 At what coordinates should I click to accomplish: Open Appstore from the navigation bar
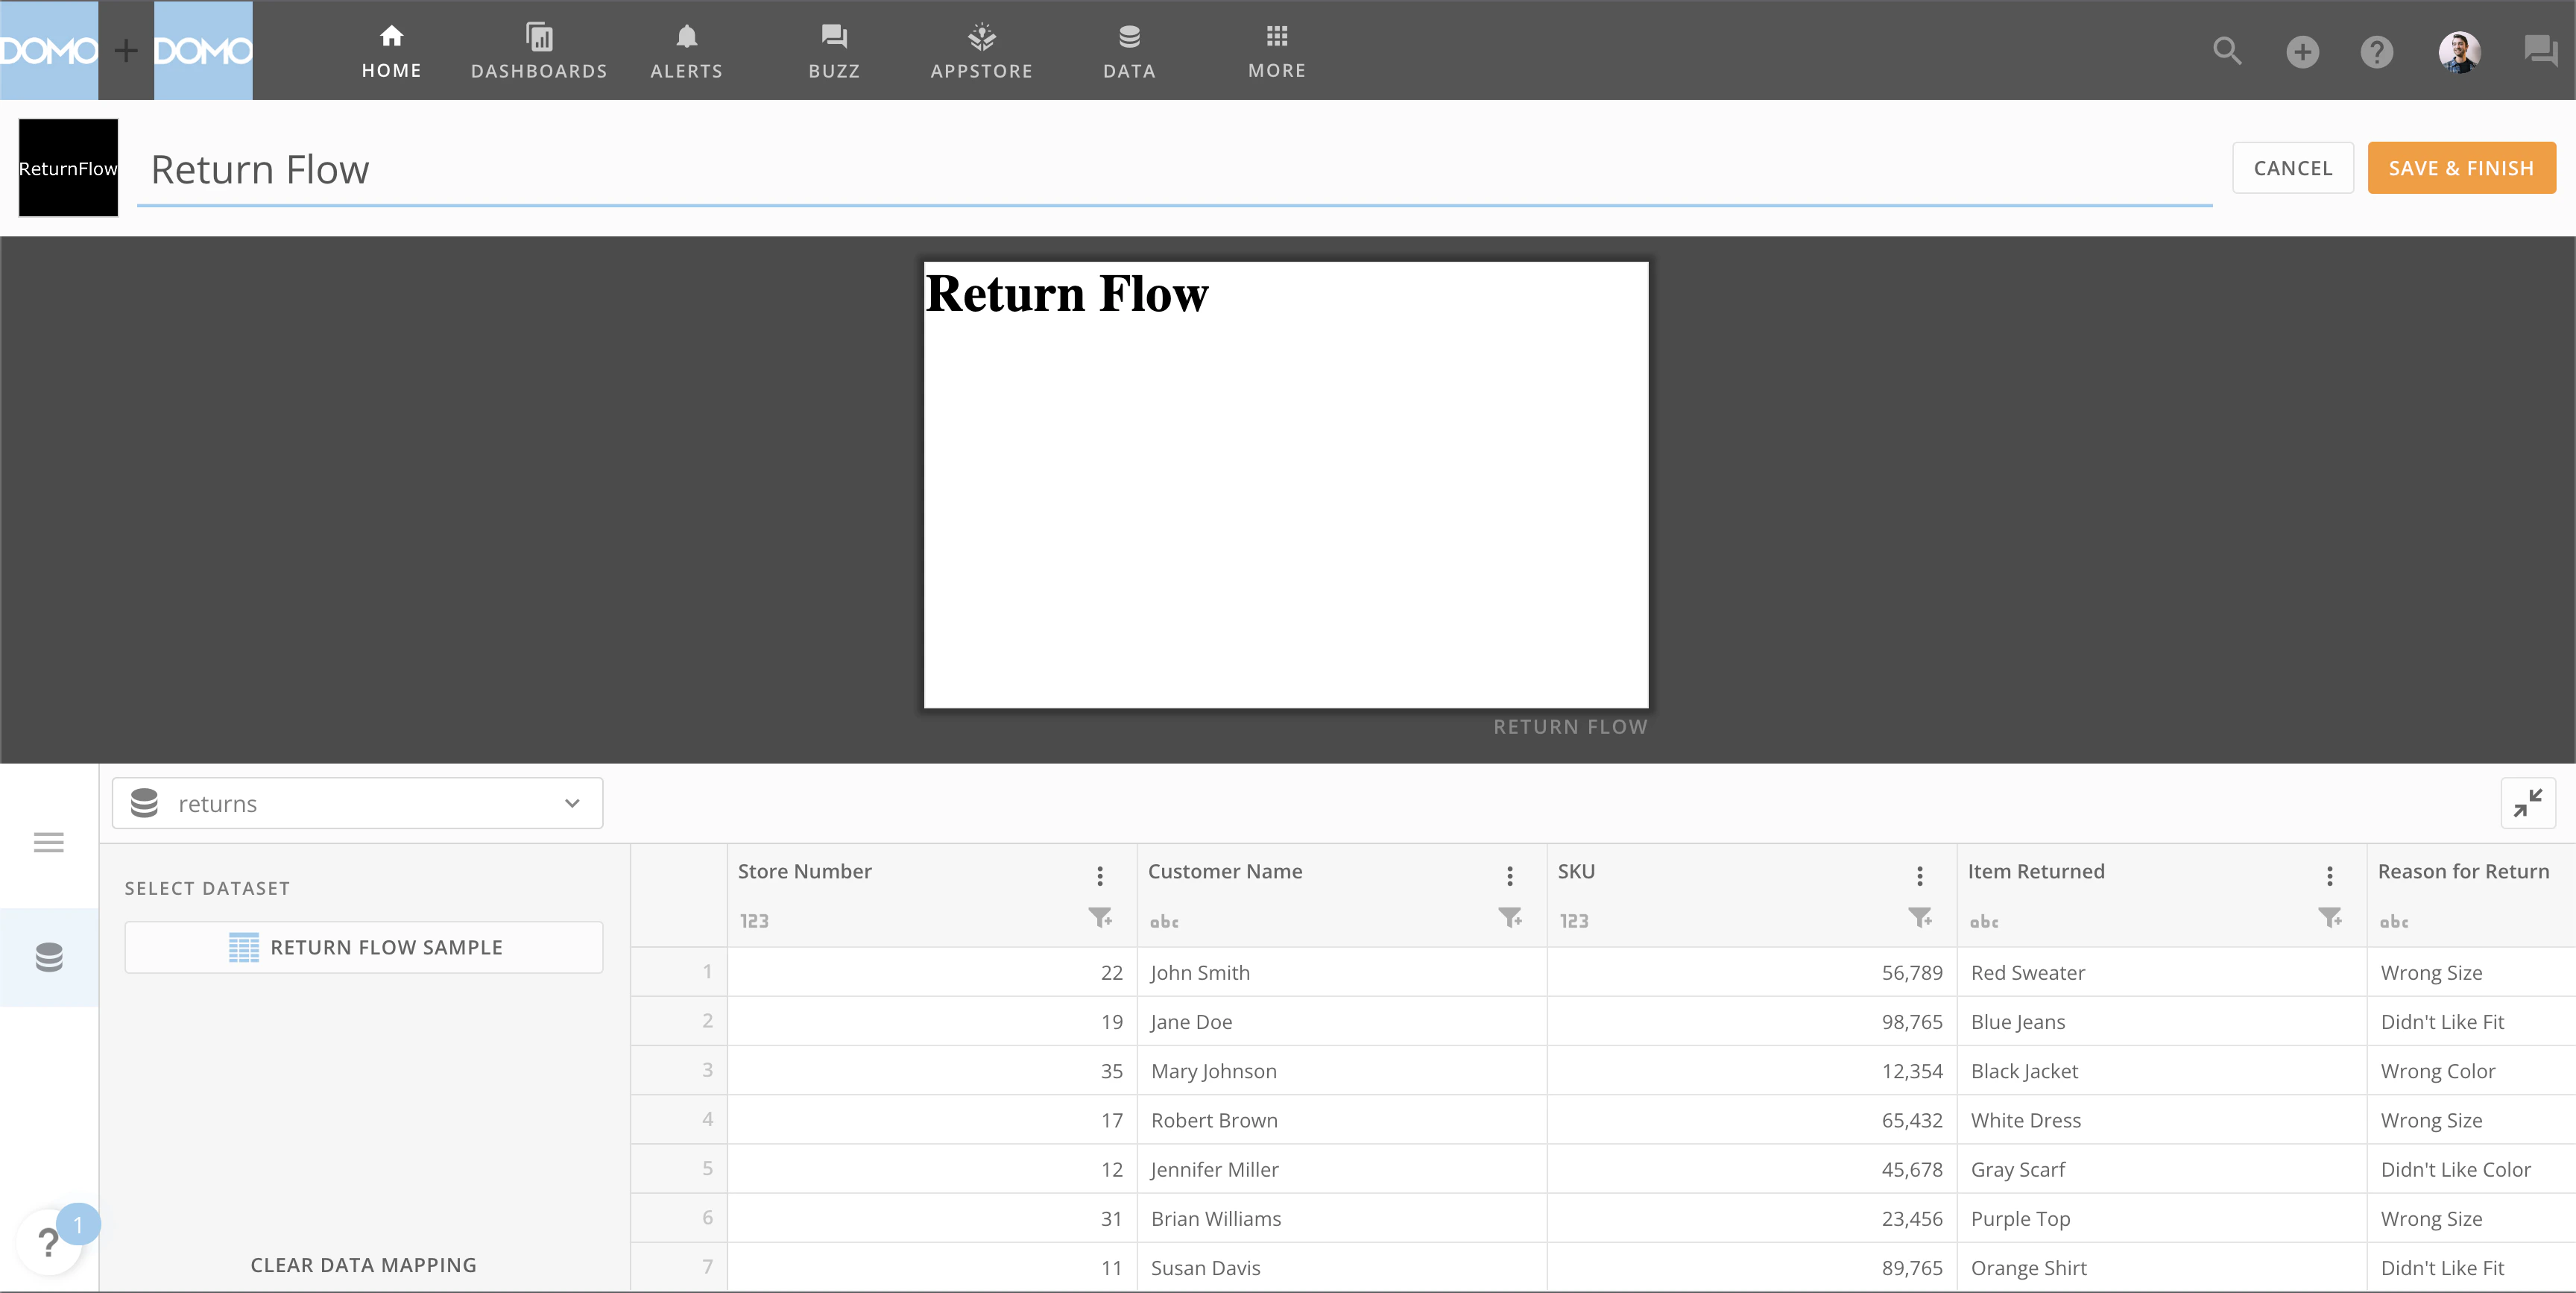981,50
